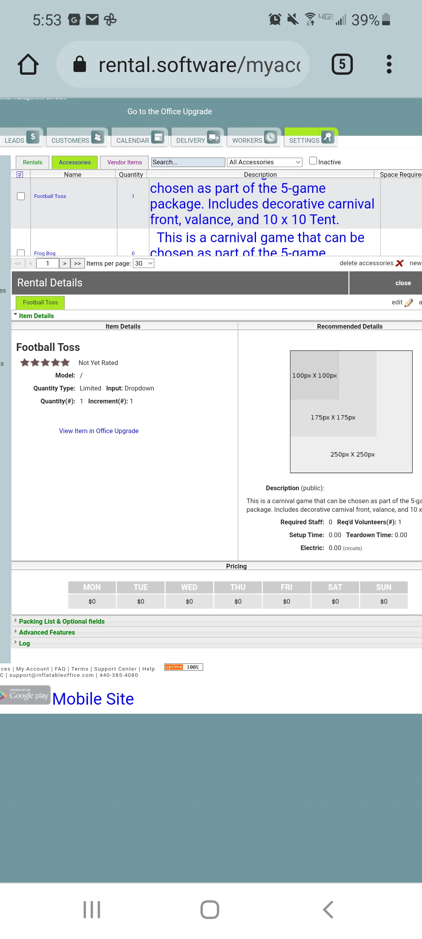422x939 pixels.
Task: Click the accessories Search field
Action: [188, 162]
